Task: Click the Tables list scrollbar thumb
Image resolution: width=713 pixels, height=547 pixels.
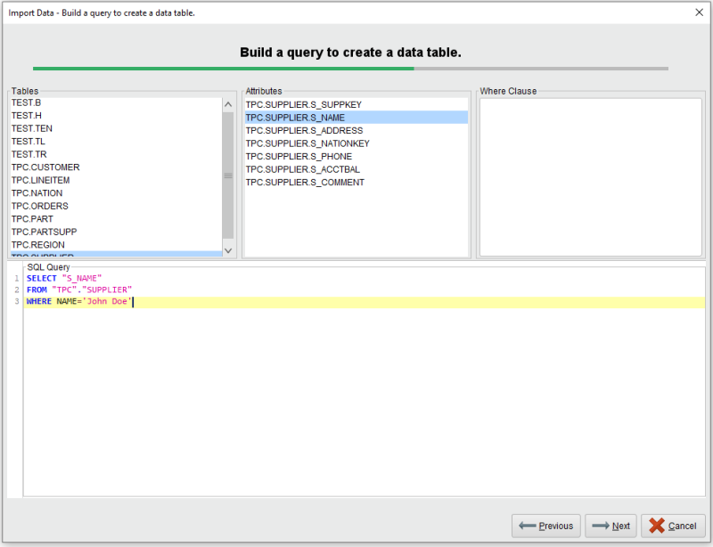Action: click(228, 176)
